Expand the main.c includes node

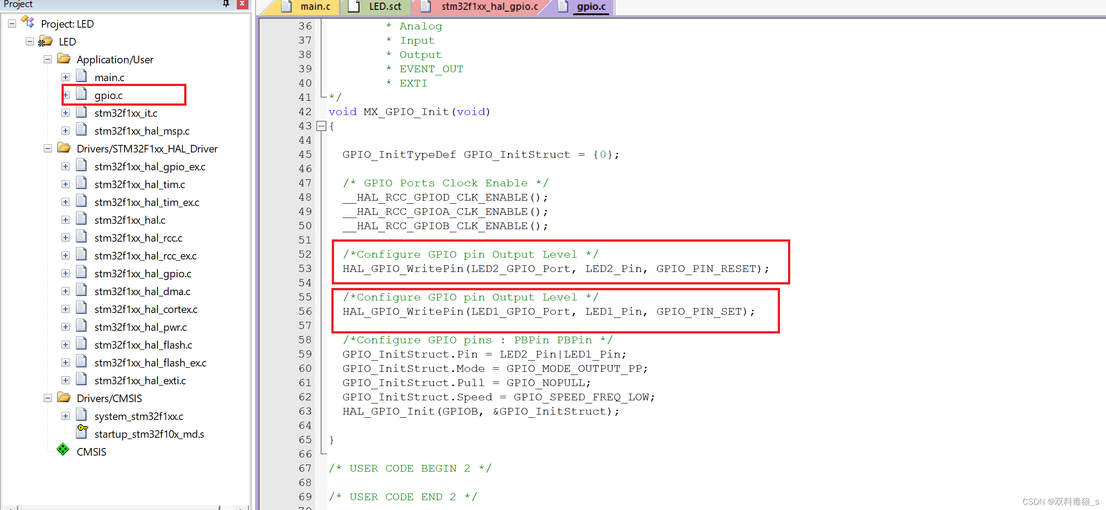[x=66, y=77]
